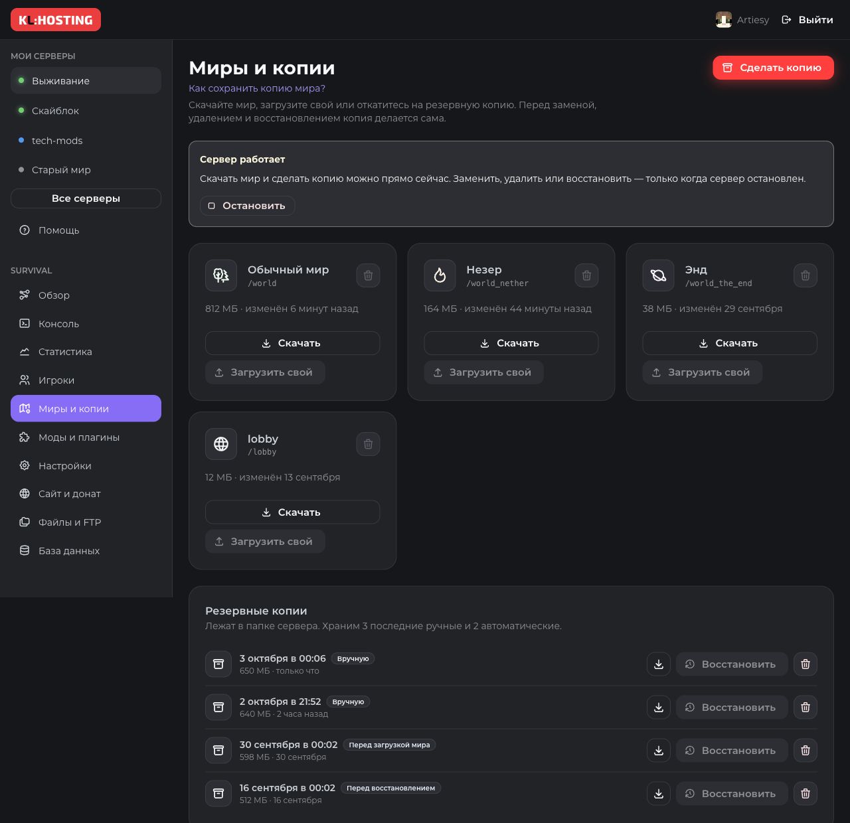850x823 pixels.
Task: Download the 3 октября backup via its download icon
Action: (x=658, y=664)
